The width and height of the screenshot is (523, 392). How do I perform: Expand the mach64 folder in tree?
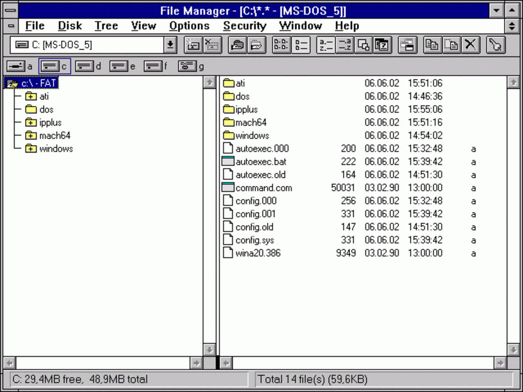pyautogui.click(x=31, y=136)
